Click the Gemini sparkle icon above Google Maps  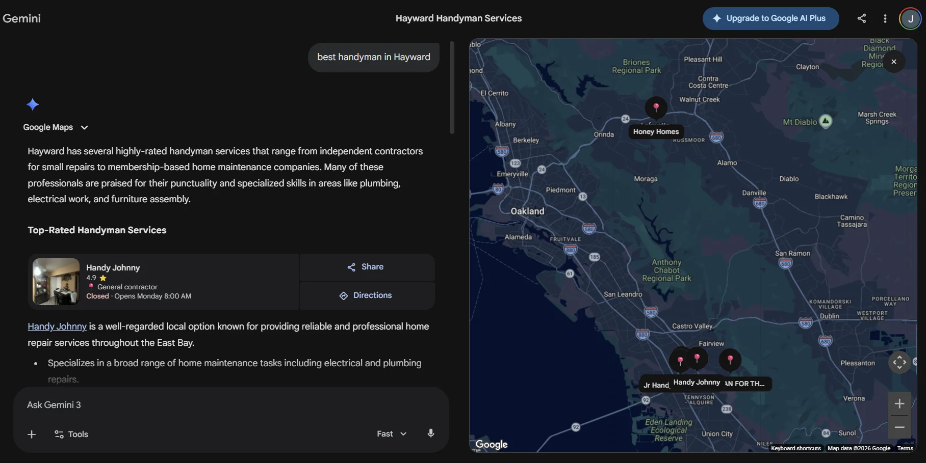(33, 104)
